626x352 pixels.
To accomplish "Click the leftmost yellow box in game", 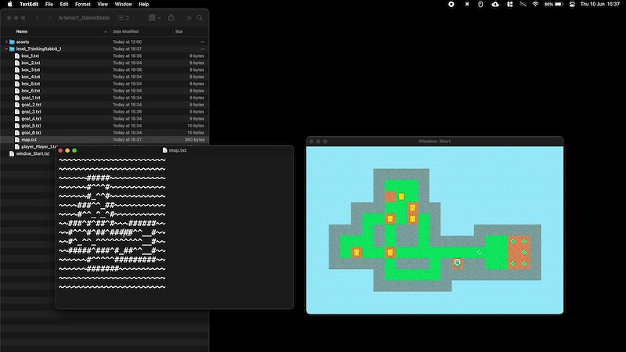I will click(x=357, y=253).
